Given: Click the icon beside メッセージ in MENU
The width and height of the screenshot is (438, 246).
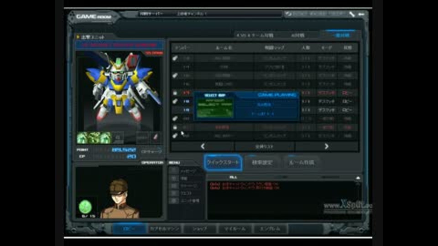Looking at the screenshot, I should pyautogui.click(x=174, y=171).
